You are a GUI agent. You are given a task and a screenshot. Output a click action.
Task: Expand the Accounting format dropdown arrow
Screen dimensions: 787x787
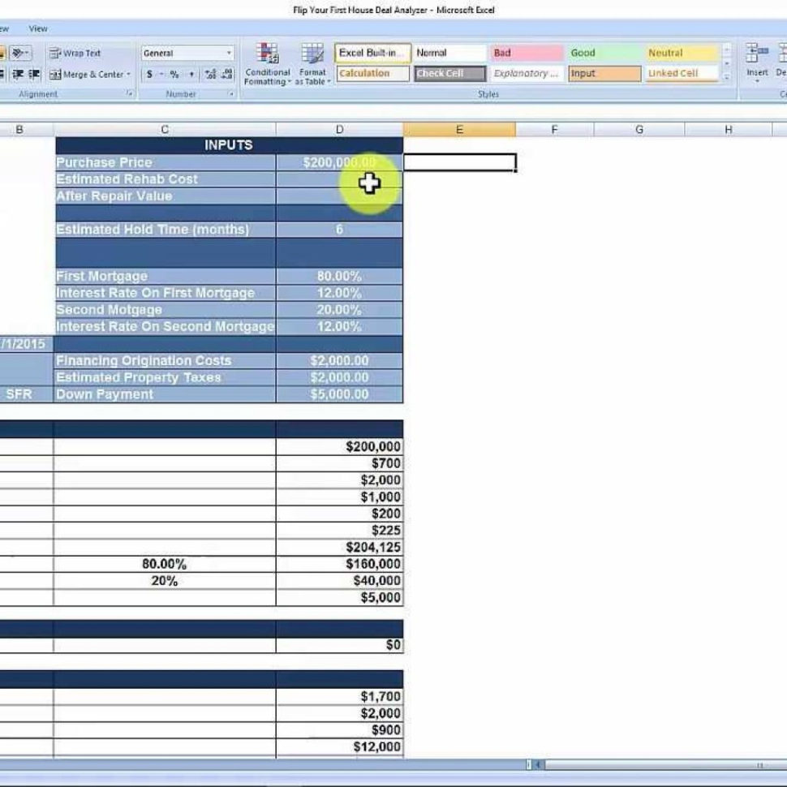point(161,75)
